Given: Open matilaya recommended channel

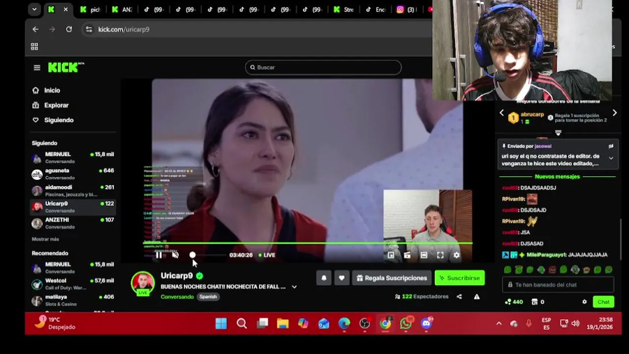Looking at the screenshot, I should click(x=73, y=300).
